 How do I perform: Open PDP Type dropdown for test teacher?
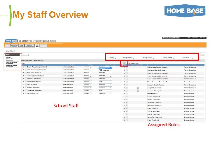[x=87, y=85]
